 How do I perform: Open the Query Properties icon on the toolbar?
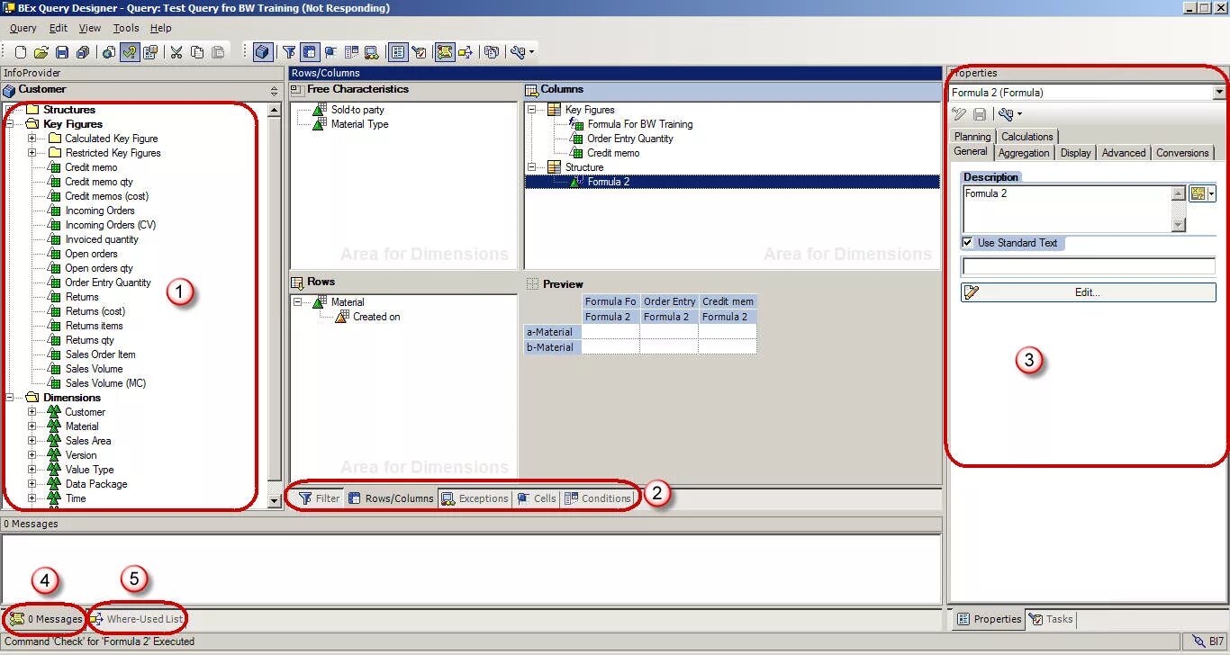pyautogui.click(x=149, y=51)
